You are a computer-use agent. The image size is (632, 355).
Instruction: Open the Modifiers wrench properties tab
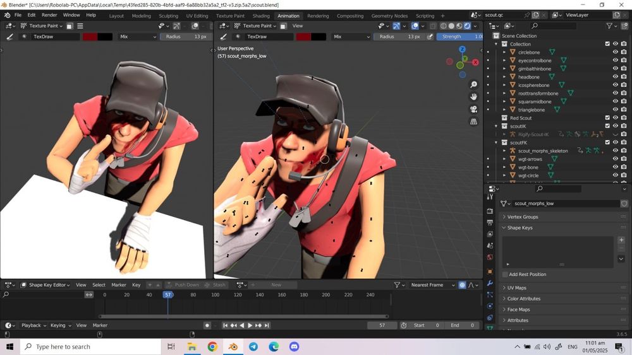pyautogui.click(x=490, y=283)
